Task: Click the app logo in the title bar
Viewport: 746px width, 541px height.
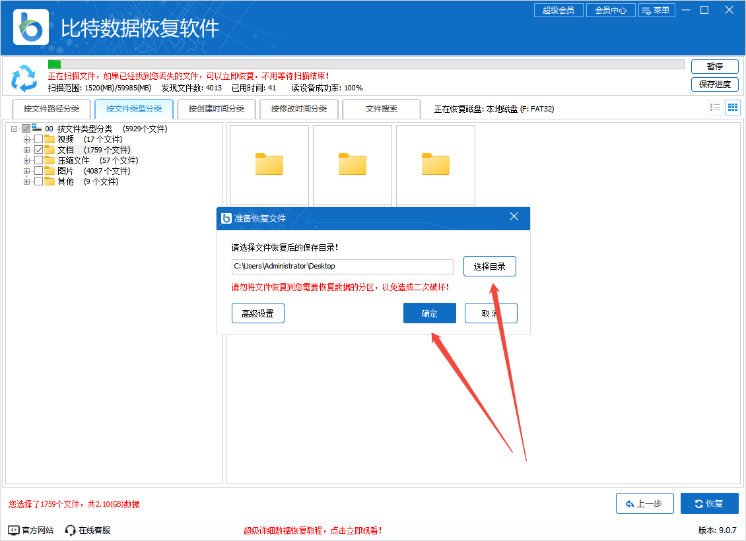Action: 31,27
